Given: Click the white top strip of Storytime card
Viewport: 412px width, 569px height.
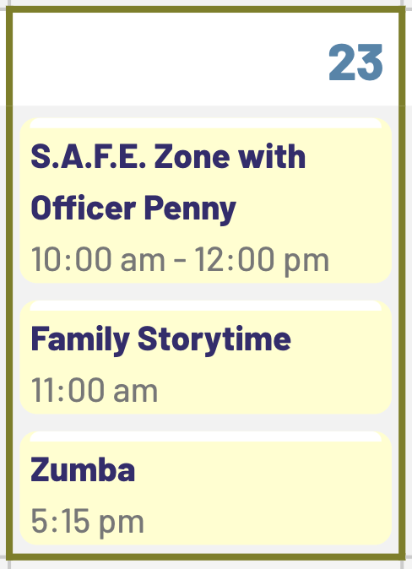Looking at the screenshot, I should point(205,306).
